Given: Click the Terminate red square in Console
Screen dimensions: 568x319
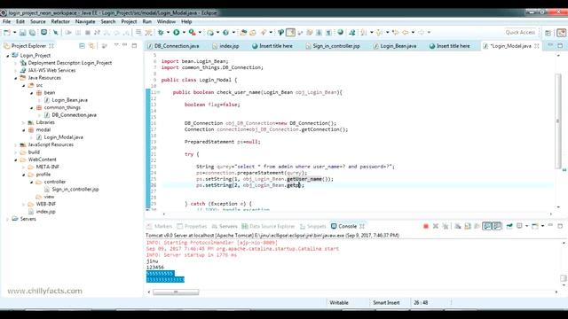Looking at the screenshot, I should (426, 227).
